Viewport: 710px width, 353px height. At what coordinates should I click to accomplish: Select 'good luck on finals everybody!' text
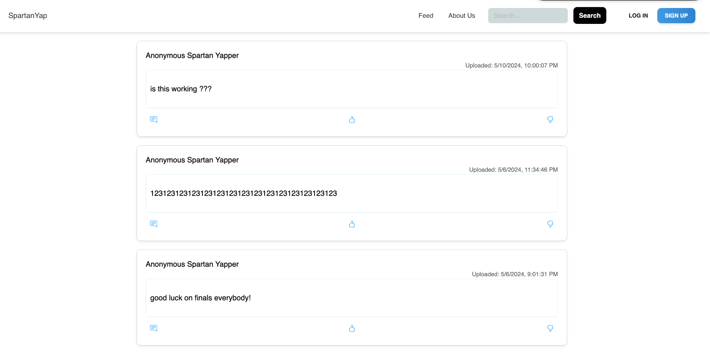point(200,298)
